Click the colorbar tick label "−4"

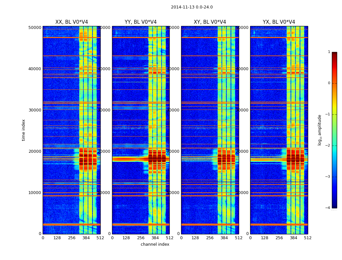click(328, 208)
